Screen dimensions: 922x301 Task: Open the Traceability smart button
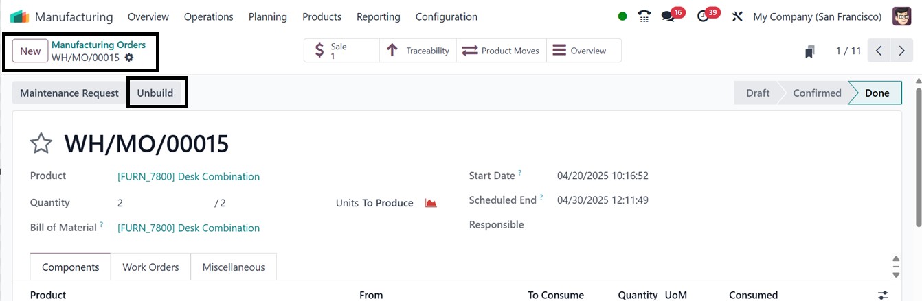[418, 51]
